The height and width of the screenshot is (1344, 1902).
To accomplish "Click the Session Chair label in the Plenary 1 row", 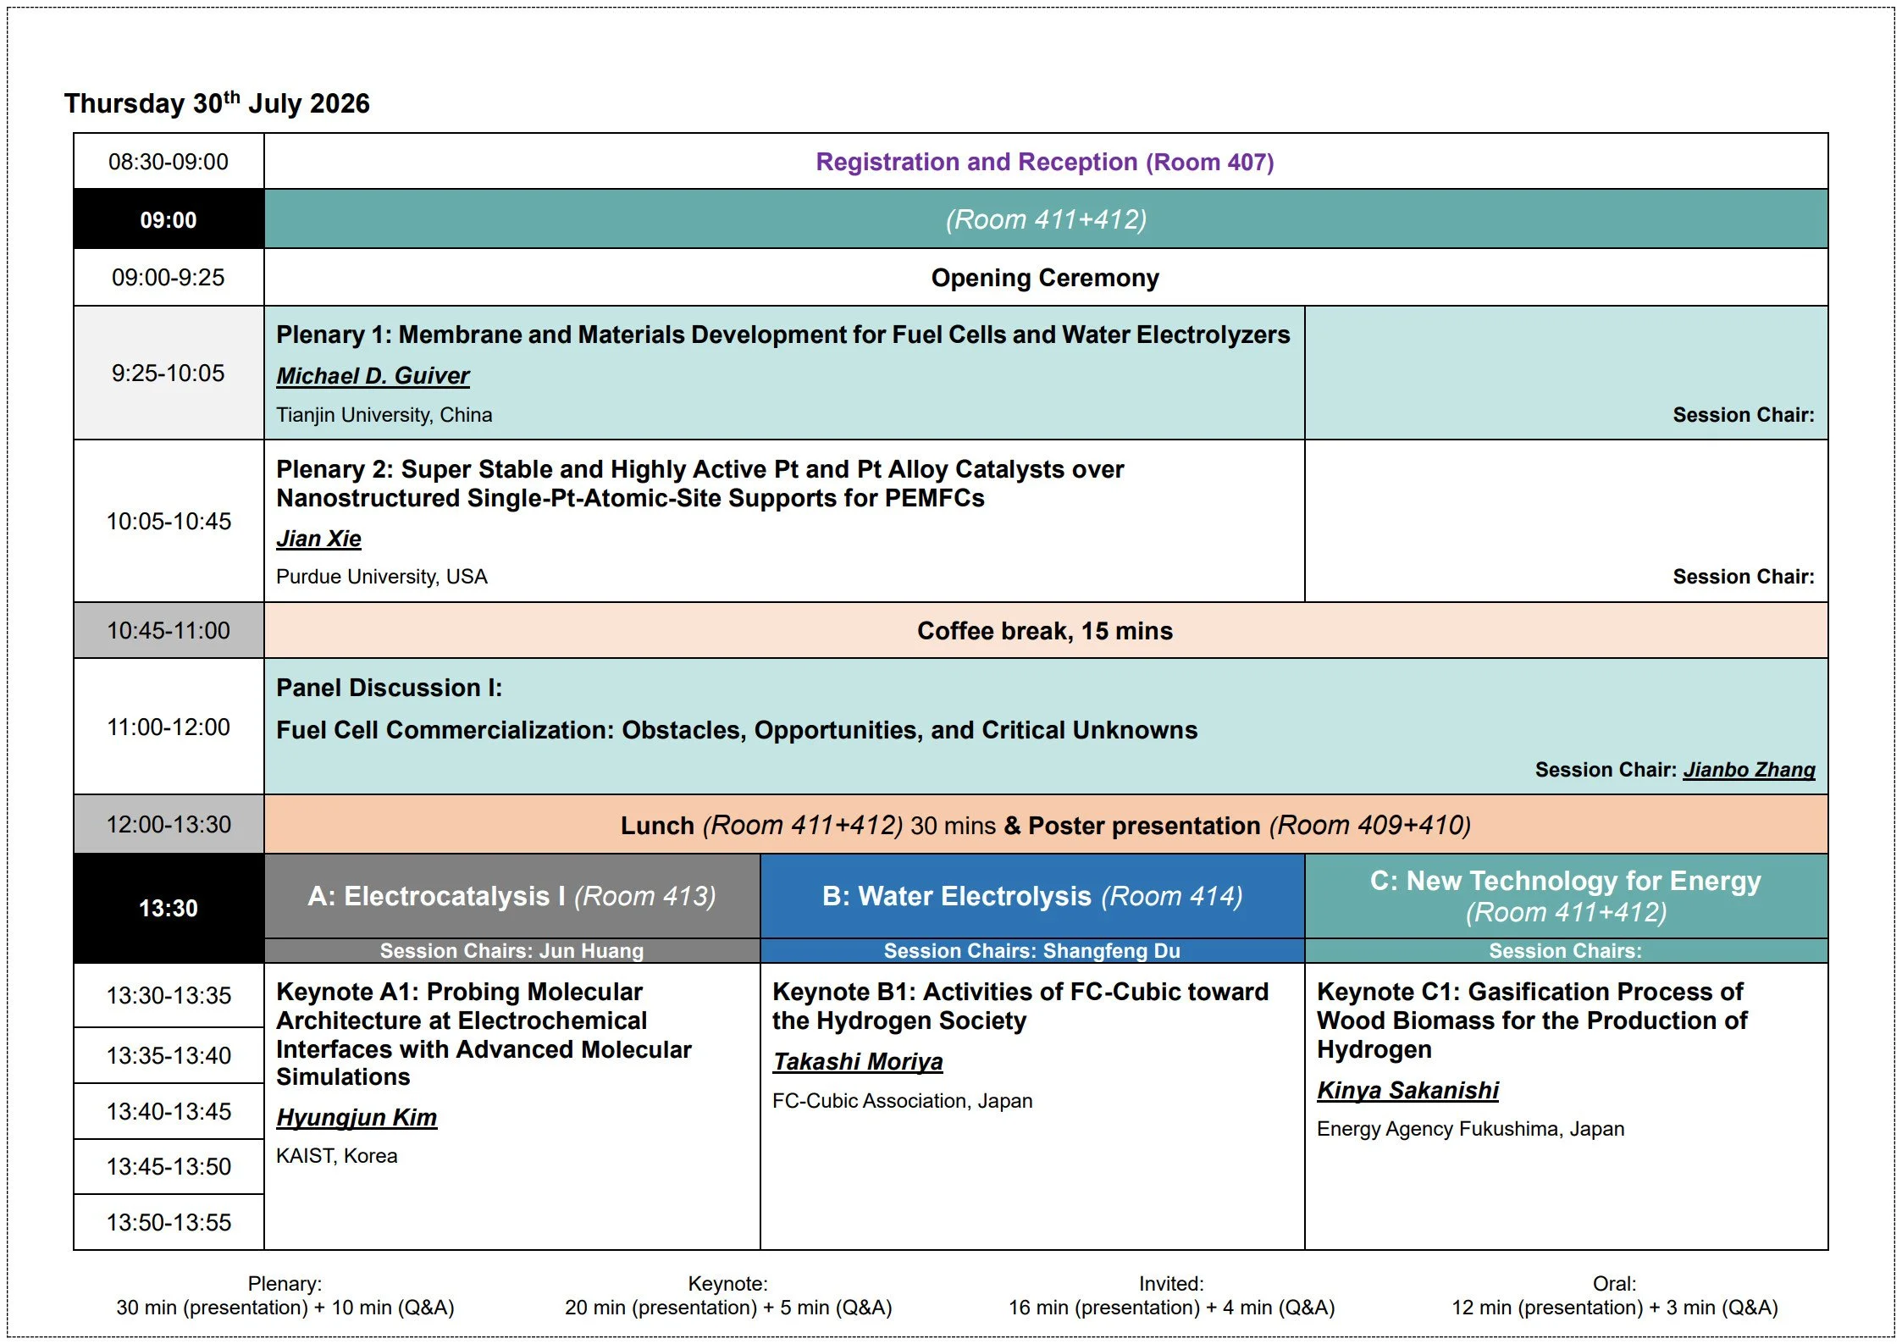I will (1744, 415).
